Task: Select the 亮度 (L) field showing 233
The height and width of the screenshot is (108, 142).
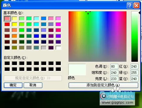Action: point(114,79)
